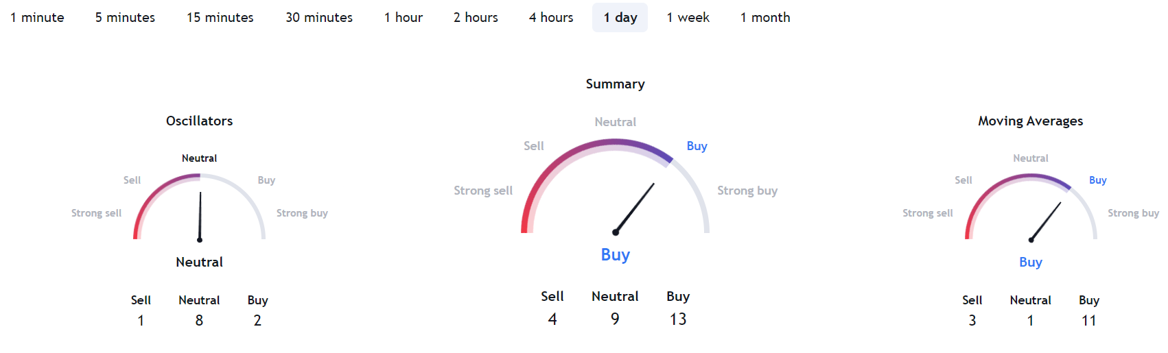Click the Summary gauge needle

pos(635,208)
